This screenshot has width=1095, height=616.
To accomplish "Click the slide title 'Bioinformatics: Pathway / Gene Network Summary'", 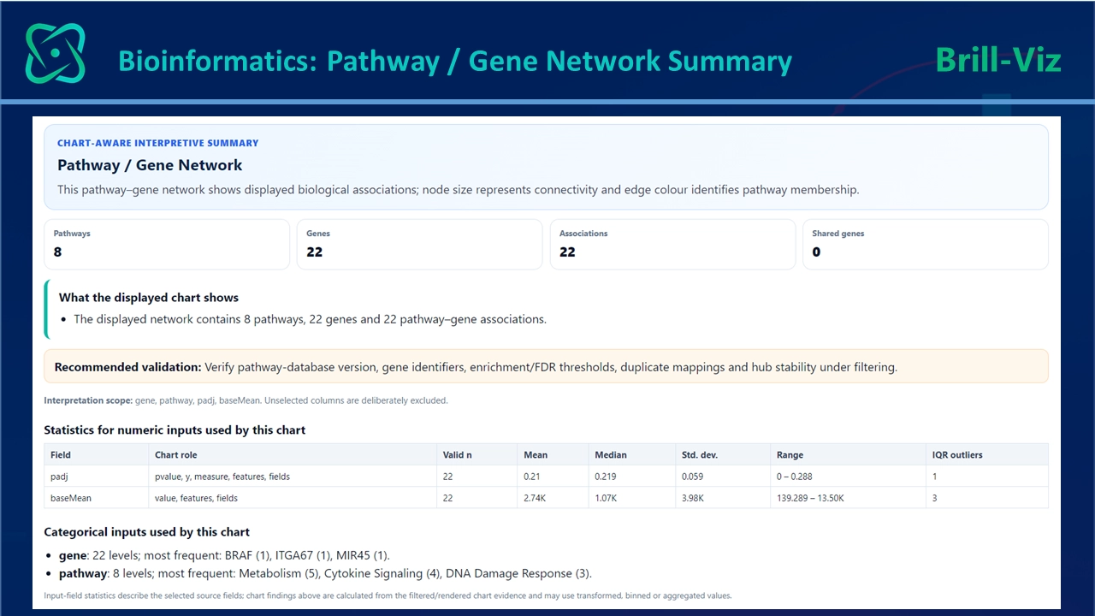I will click(455, 62).
